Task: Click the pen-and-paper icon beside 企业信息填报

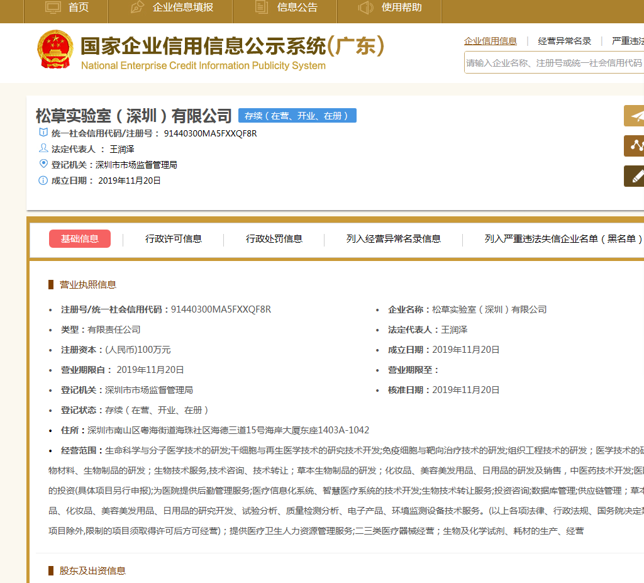Action: tap(137, 8)
